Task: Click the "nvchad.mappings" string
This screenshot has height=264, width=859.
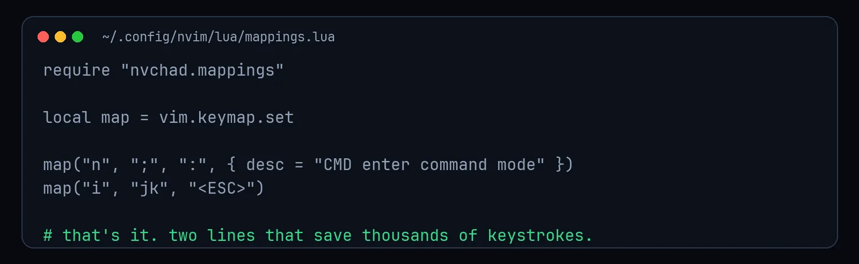Action: (202, 70)
